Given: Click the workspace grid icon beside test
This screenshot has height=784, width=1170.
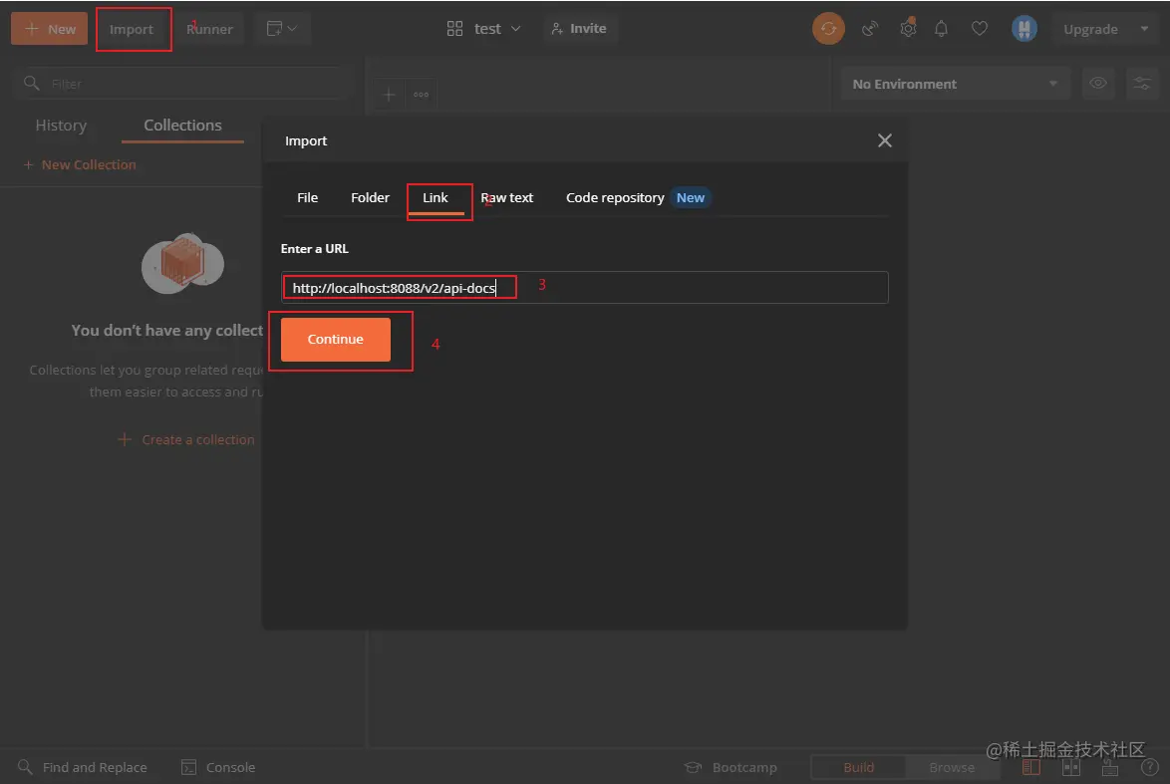Looking at the screenshot, I should [454, 29].
